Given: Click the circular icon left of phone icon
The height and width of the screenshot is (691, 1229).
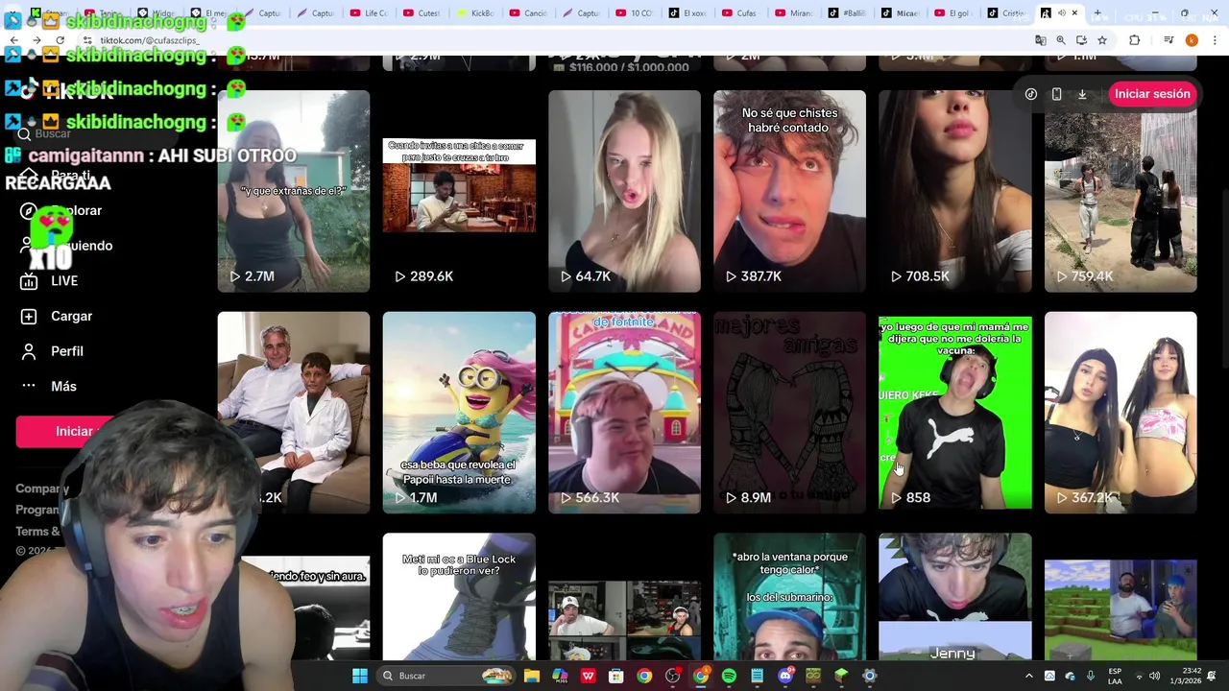Looking at the screenshot, I should pyautogui.click(x=1030, y=94).
